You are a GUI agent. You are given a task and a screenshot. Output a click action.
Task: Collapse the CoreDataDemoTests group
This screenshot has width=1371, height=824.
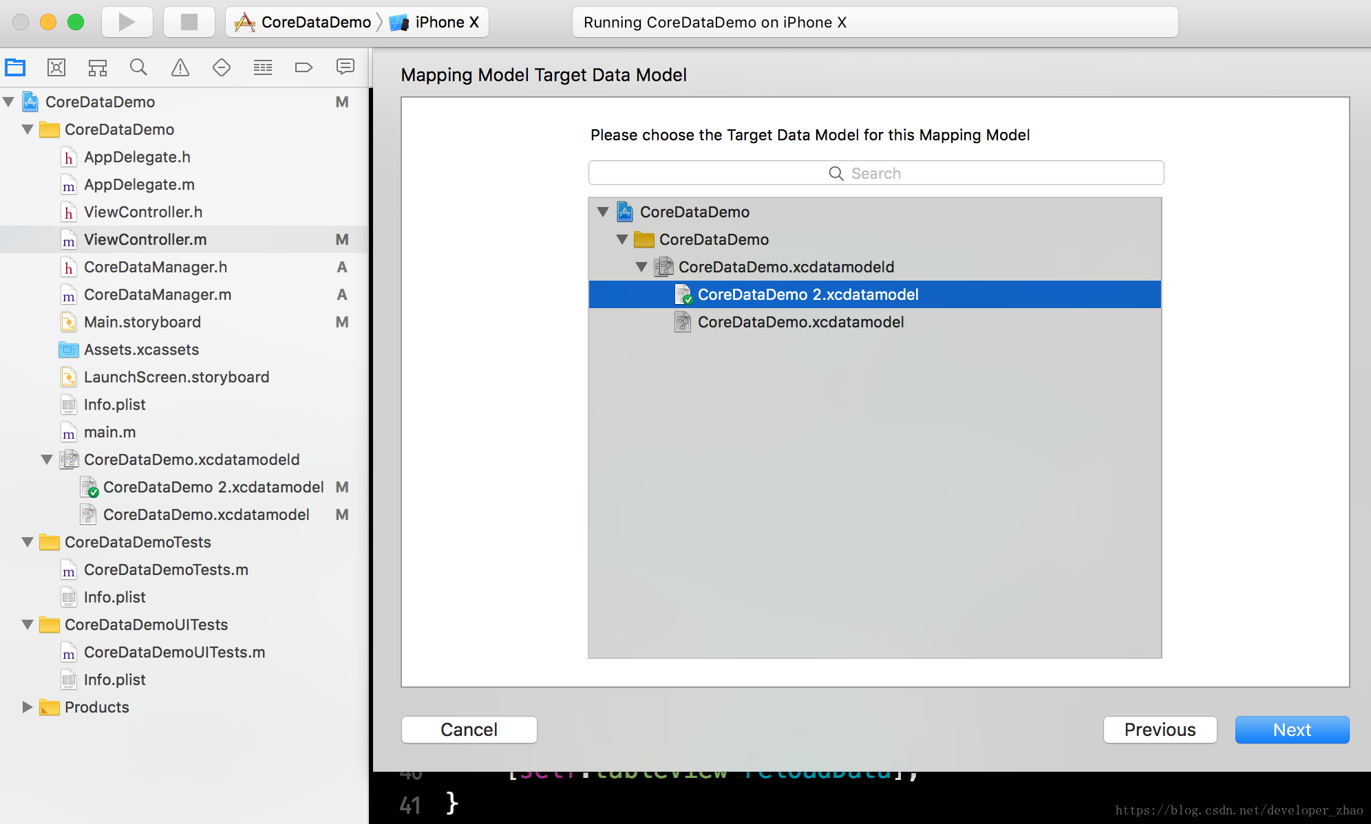click(x=28, y=542)
